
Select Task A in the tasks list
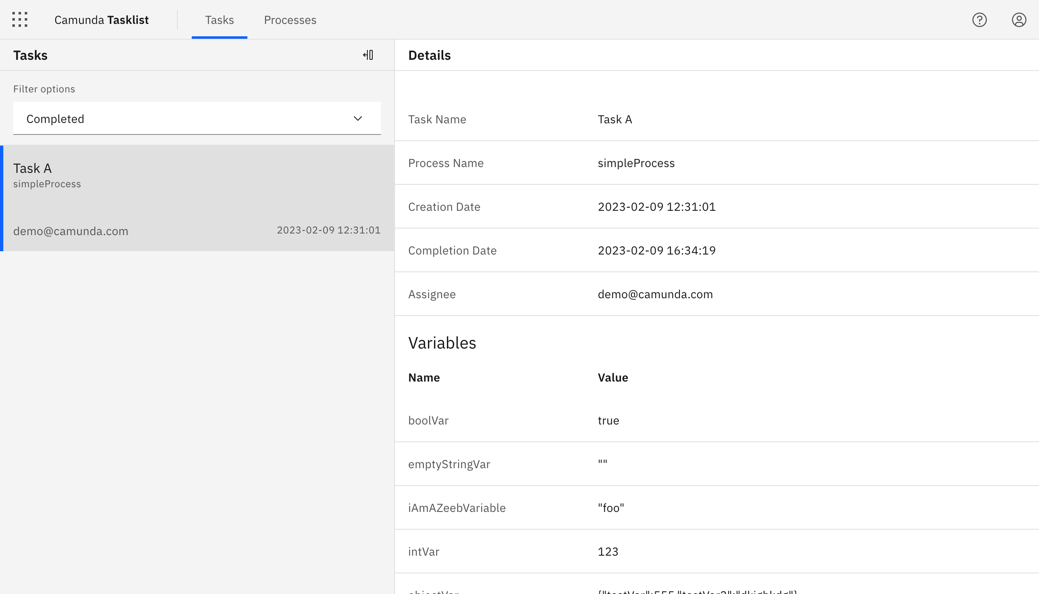pyautogui.click(x=32, y=168)
